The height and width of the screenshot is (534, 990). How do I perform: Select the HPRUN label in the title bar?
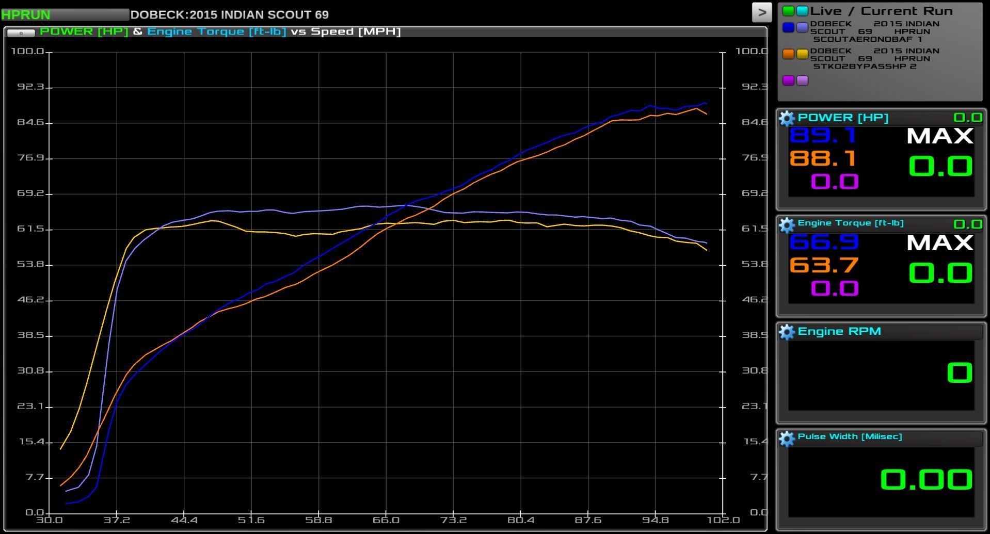coord(26,14)
